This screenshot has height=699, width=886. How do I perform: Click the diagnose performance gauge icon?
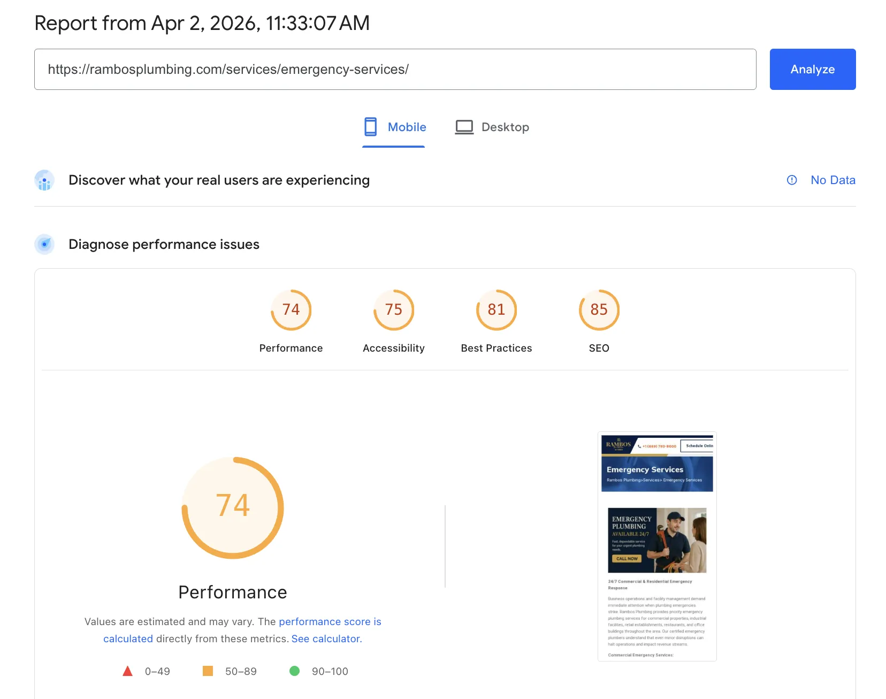tap(44, 244)
